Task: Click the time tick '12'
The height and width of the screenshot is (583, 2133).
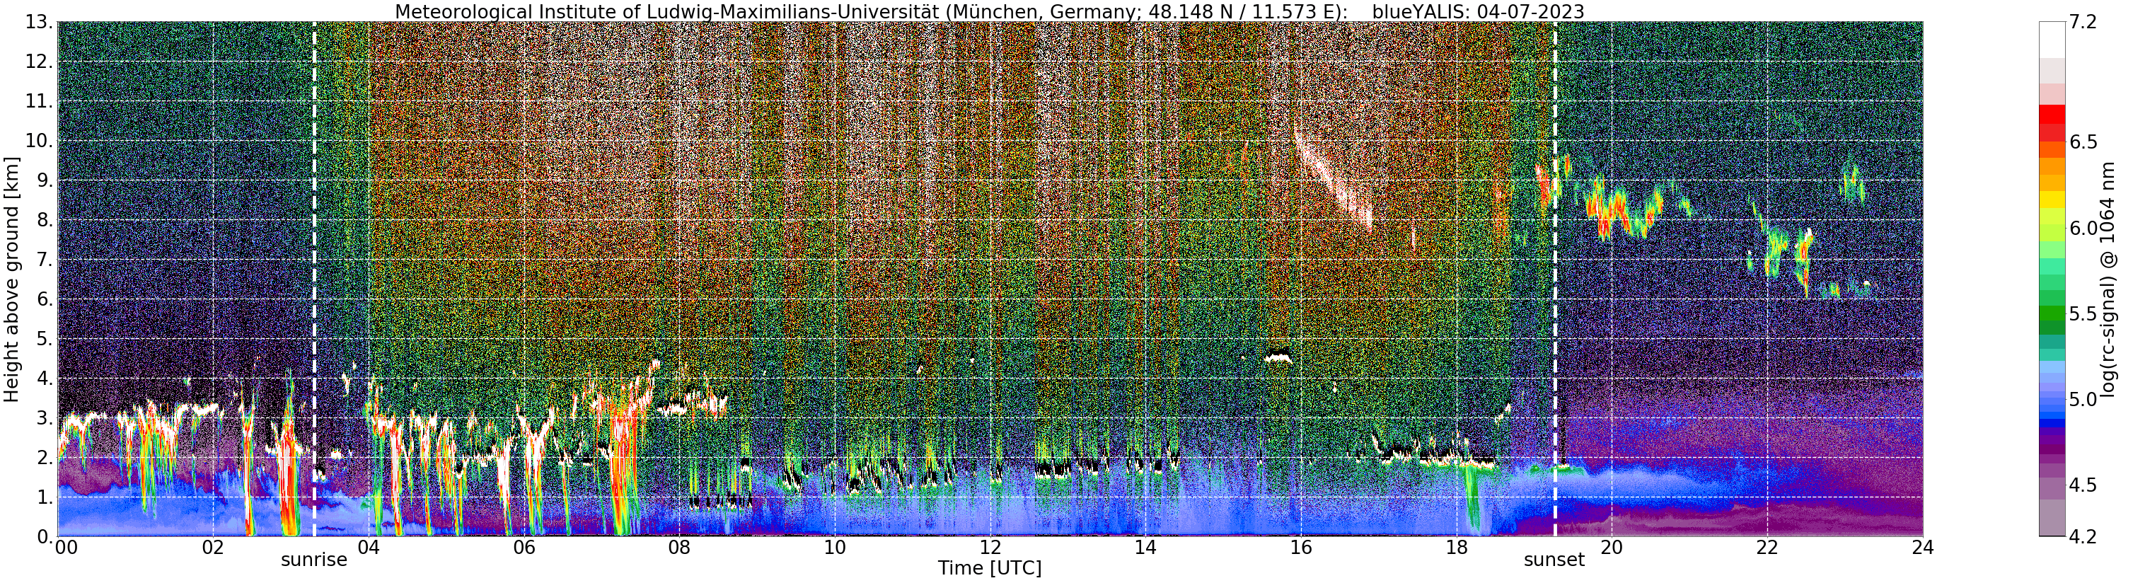Action: [990, 548]
